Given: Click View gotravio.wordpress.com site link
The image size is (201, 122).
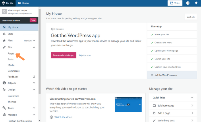Looking at the screenshot, I should coord(20,13).
